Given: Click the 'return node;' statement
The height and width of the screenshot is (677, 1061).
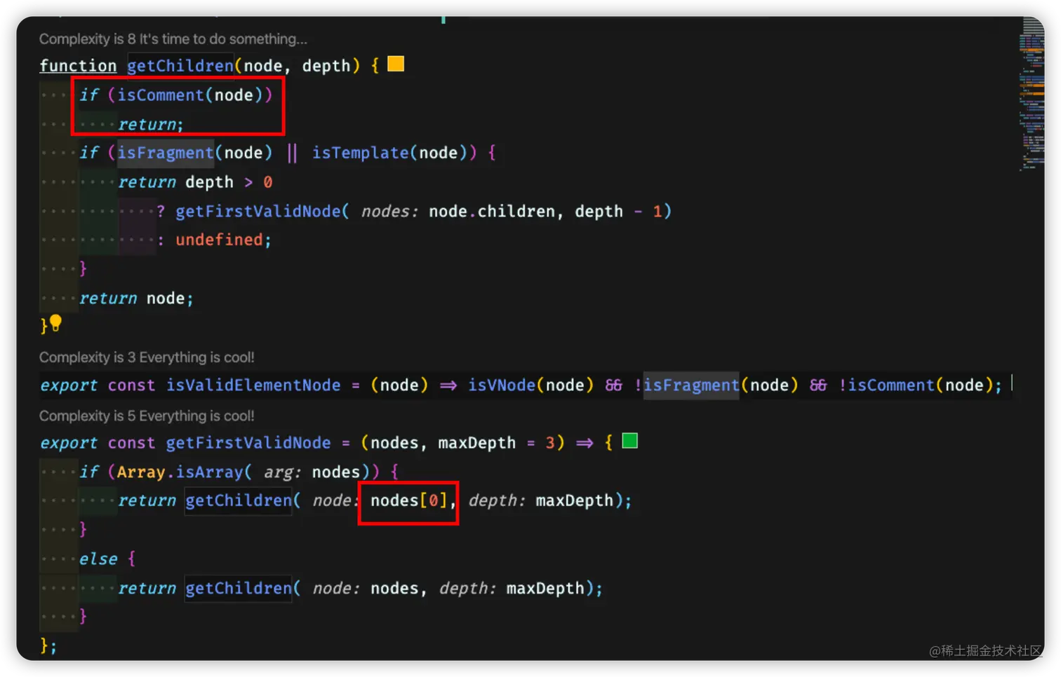Looking at the screenshot, I should [136, 299].
